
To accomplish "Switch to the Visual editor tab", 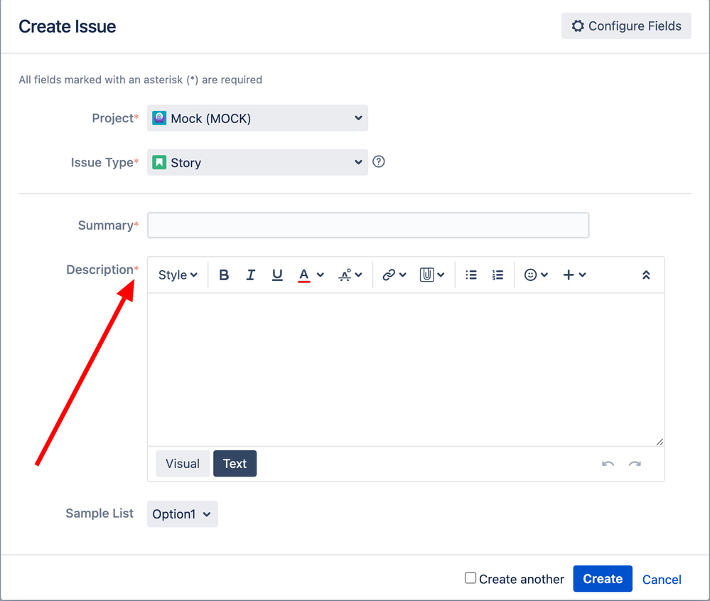I will [x=183, y=463].
